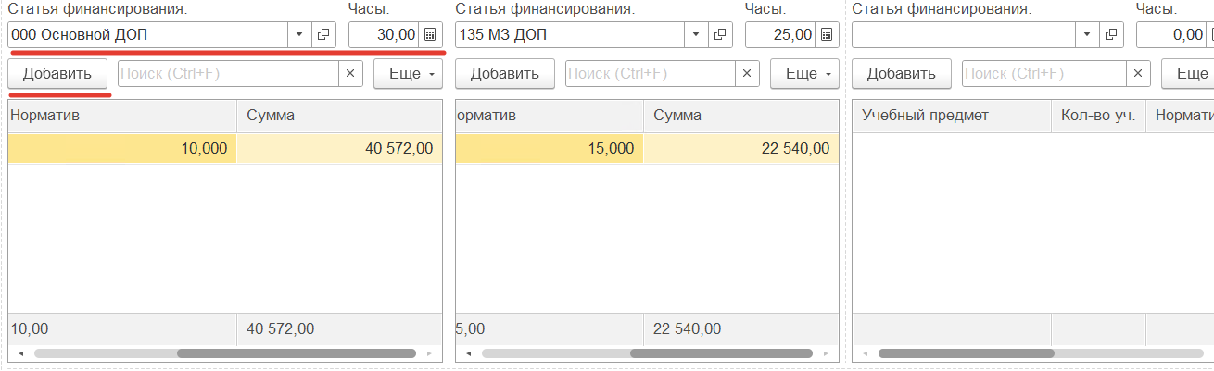Open calculator for the 30,00 hours field
1214x371 pixels.
pyautogui.click(x=430, y=35)
